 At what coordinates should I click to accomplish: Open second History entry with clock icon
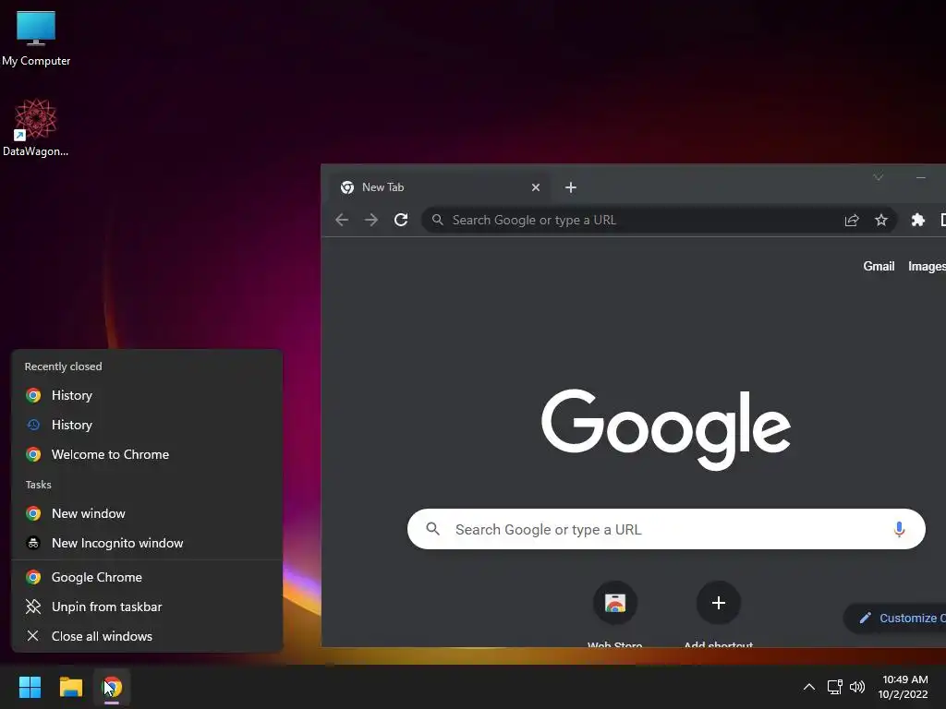point(147,425)
